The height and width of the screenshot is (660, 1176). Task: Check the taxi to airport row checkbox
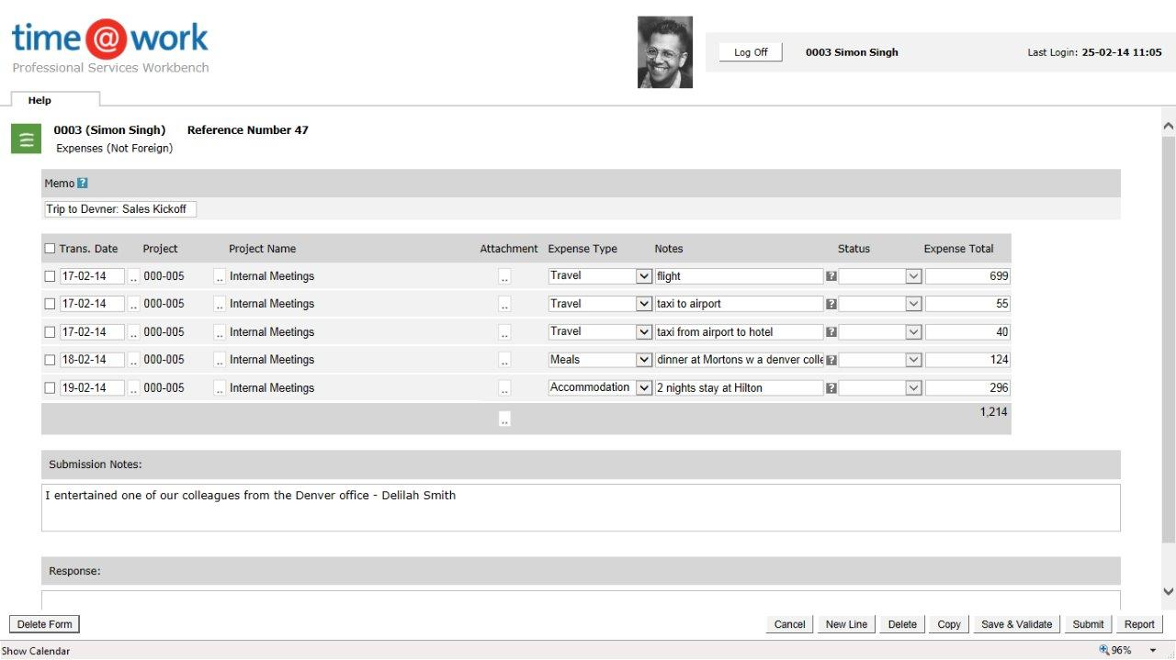click(50, 304)
